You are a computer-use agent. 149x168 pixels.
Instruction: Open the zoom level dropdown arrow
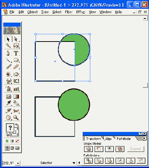coord(18,163)
